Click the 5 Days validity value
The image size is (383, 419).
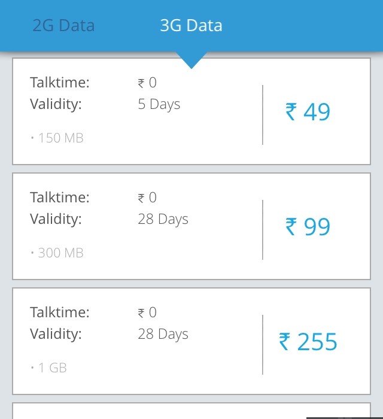[x=159, y=104]
